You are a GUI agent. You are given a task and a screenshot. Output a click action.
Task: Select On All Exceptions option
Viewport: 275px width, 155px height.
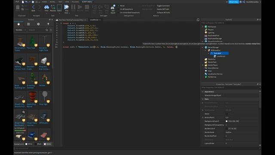(x=125, y=9)
